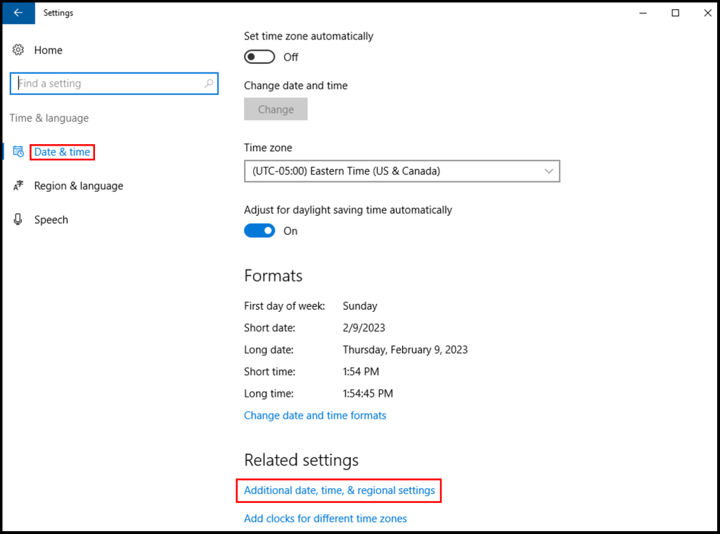Image resolution: width=720 pixels, height=534 pixels.
Task: Enable Set time zone automatically
Action: tap(259, 57)
